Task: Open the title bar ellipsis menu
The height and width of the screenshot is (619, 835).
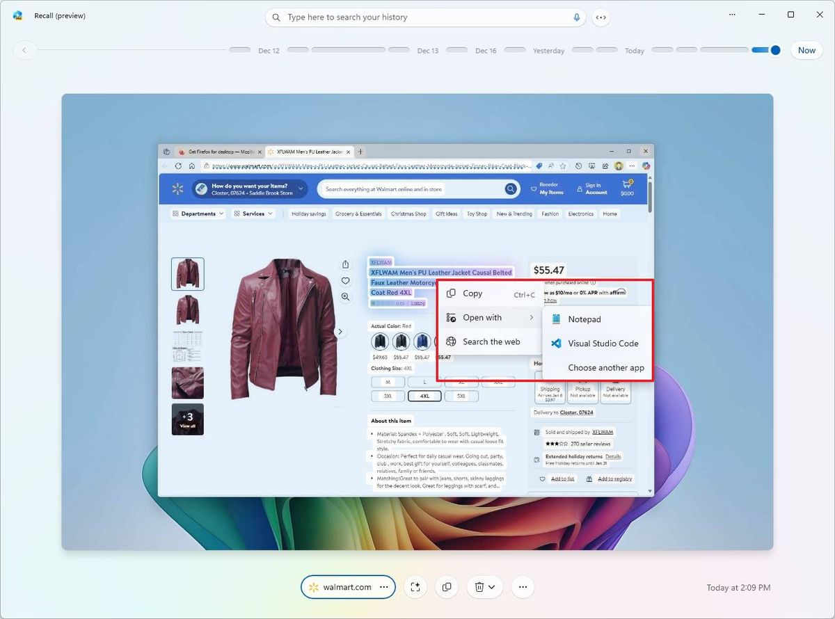Action: pyautogui.click(x=731, y=15)
